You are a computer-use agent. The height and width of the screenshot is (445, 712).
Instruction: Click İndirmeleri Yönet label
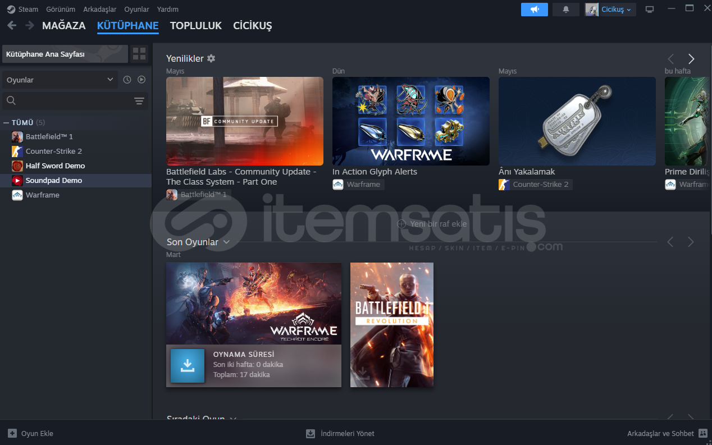pos(348,433)
